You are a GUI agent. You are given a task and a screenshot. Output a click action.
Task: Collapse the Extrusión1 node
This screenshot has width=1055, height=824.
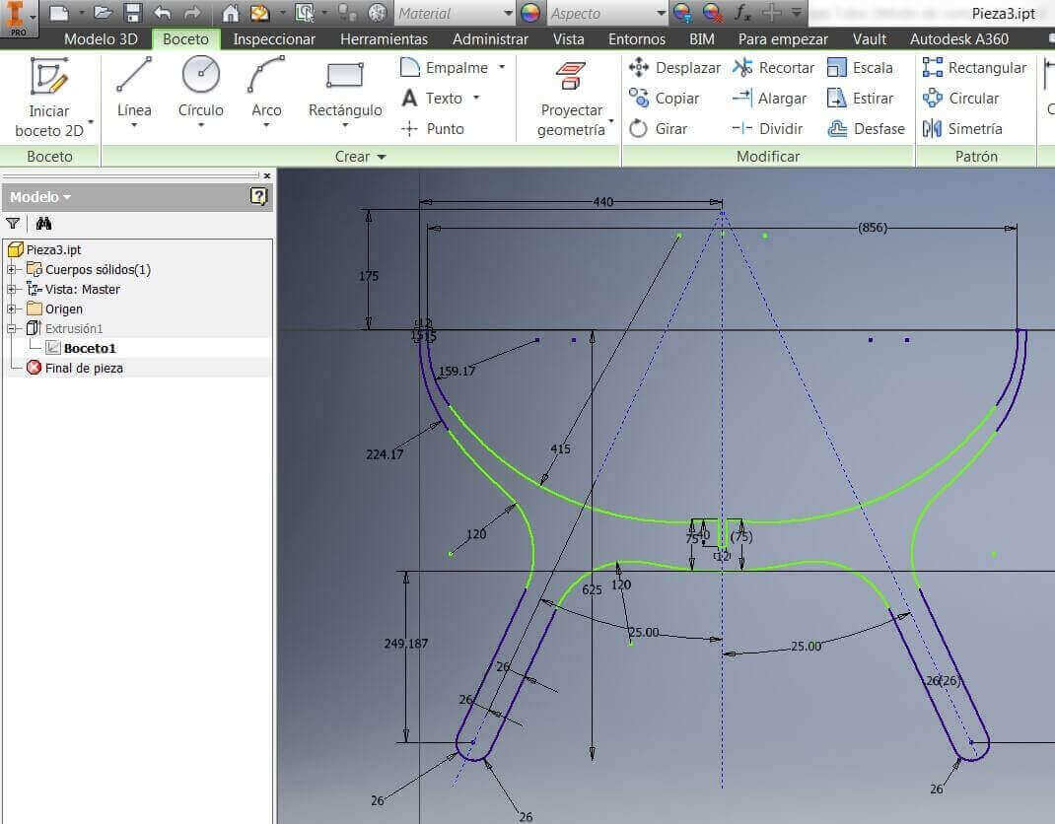pyautogui.click(x=11, y=329)
